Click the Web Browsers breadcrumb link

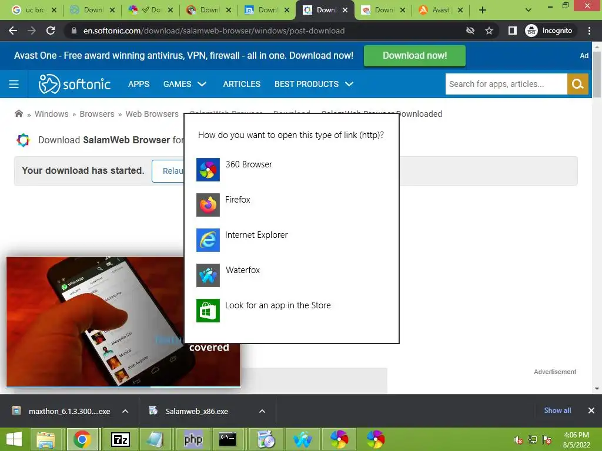(x=152, y=114)
